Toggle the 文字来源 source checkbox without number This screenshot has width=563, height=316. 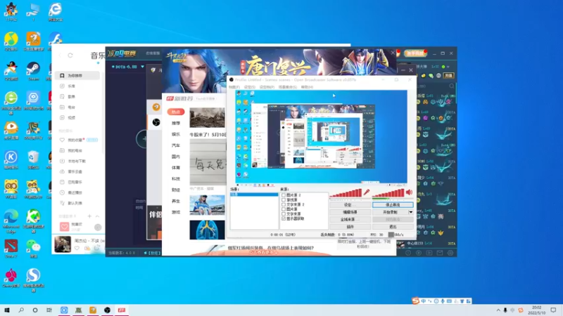point(284,214)
